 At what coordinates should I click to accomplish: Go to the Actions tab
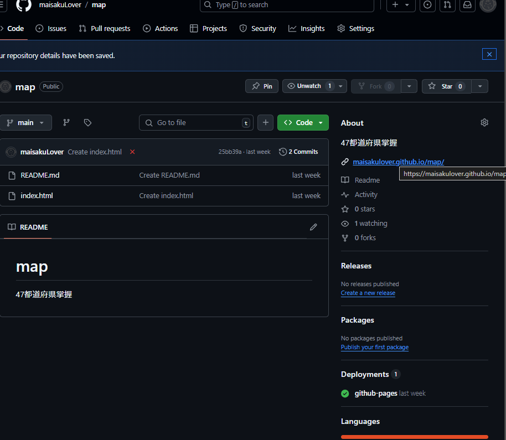161,28
